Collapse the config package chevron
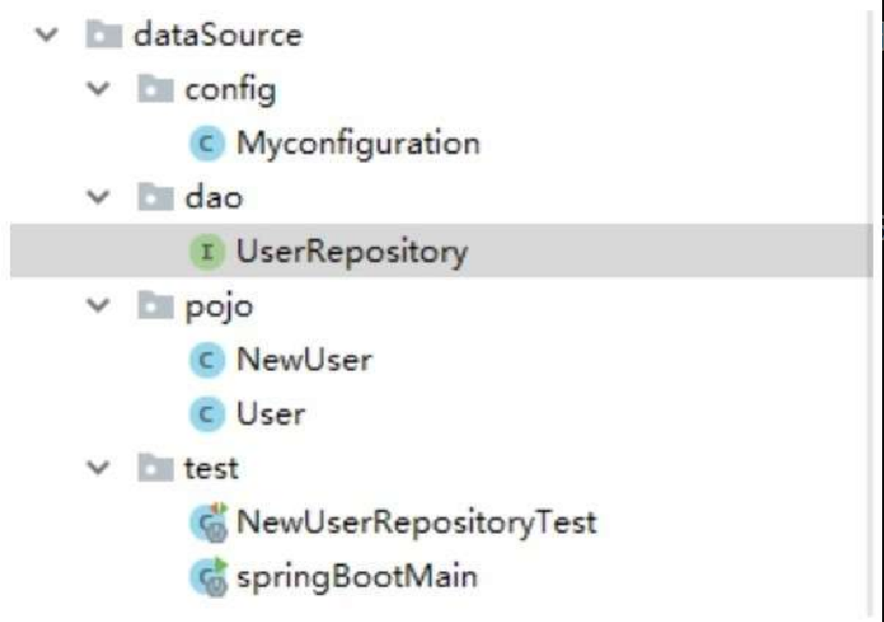884x622 pixels. (99, 89)
